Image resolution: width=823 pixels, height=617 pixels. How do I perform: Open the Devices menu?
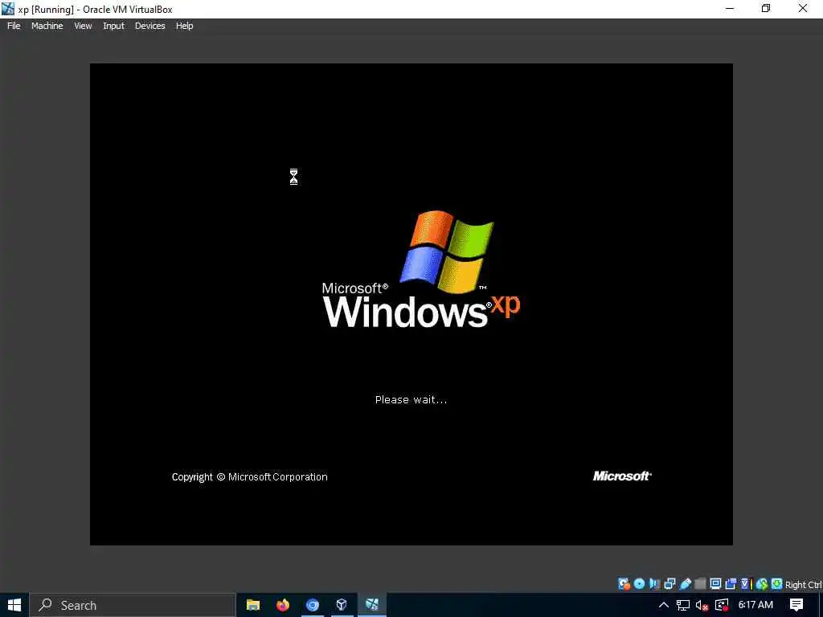click(x=150, y=26)
